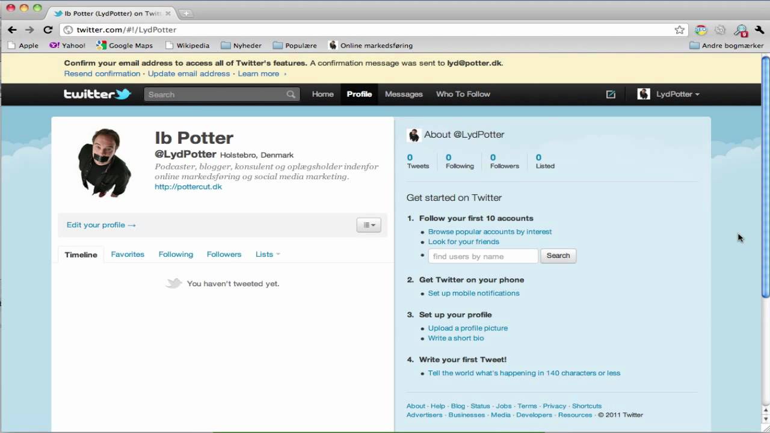Open the Blog footer link

[x=458, y=406]
